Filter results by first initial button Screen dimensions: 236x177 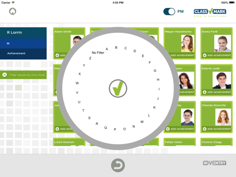(23, 75)
